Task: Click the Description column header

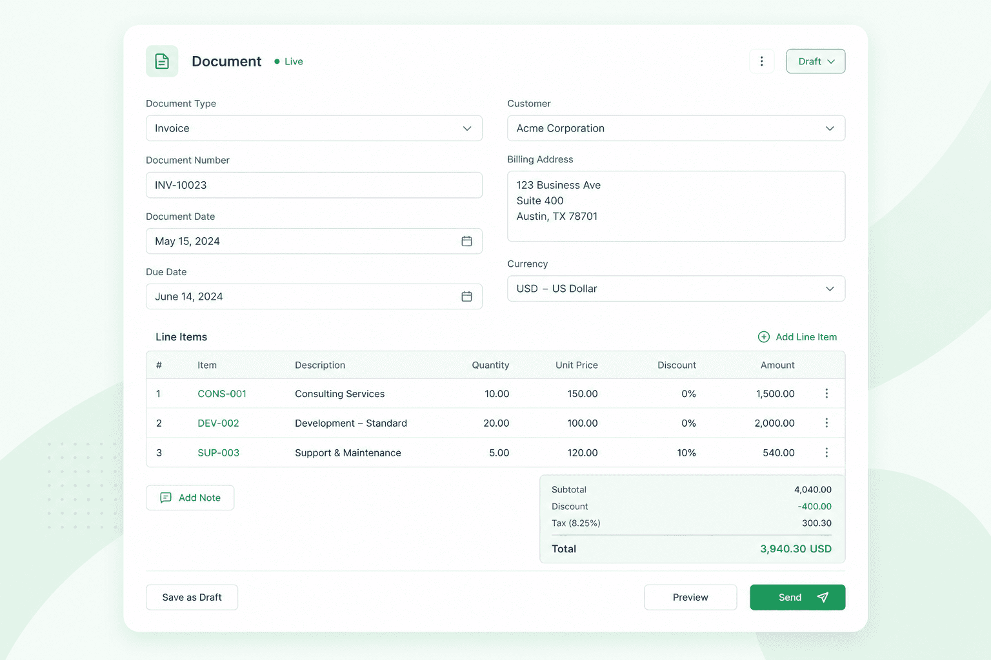Action: click(320, 365)
